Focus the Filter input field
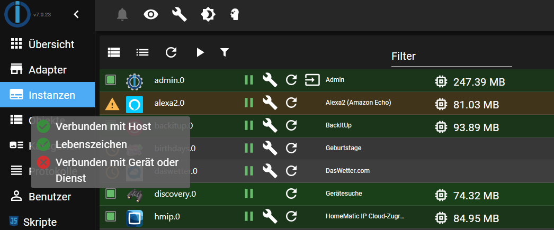554x230 pixels. pyautogui.click(x=452, y=57)
